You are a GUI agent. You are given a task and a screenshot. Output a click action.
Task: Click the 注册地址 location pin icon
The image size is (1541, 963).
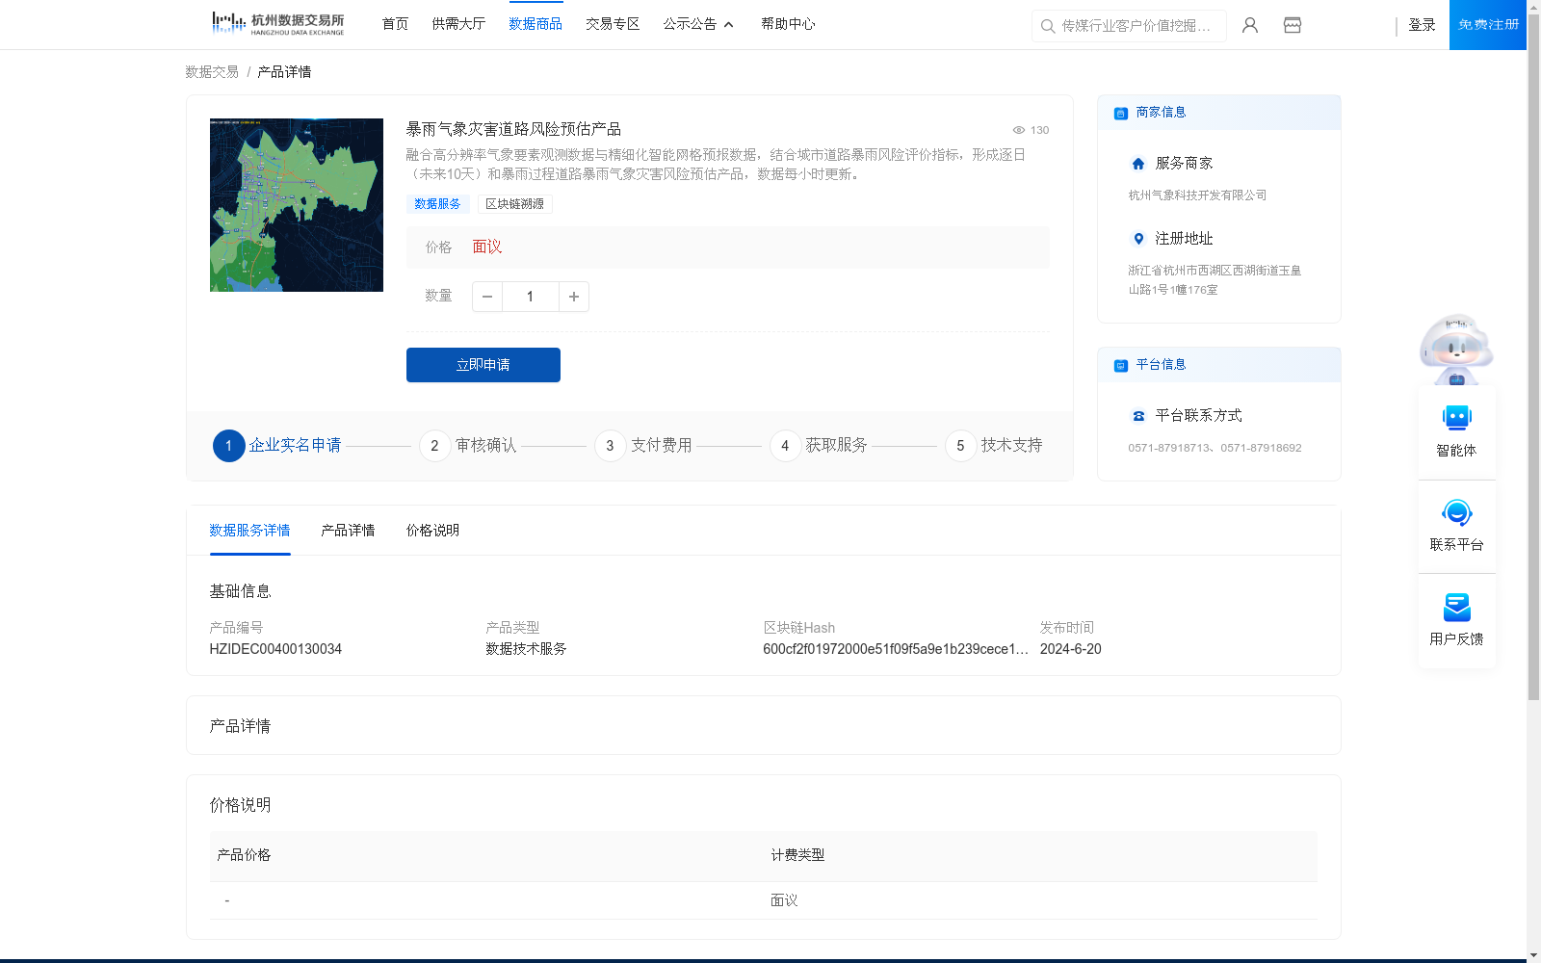[1138, 239]
